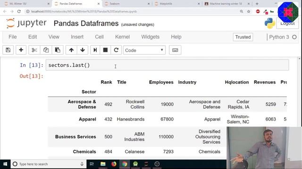Click the Logout button
302x169 pixels.
[287, 23]
